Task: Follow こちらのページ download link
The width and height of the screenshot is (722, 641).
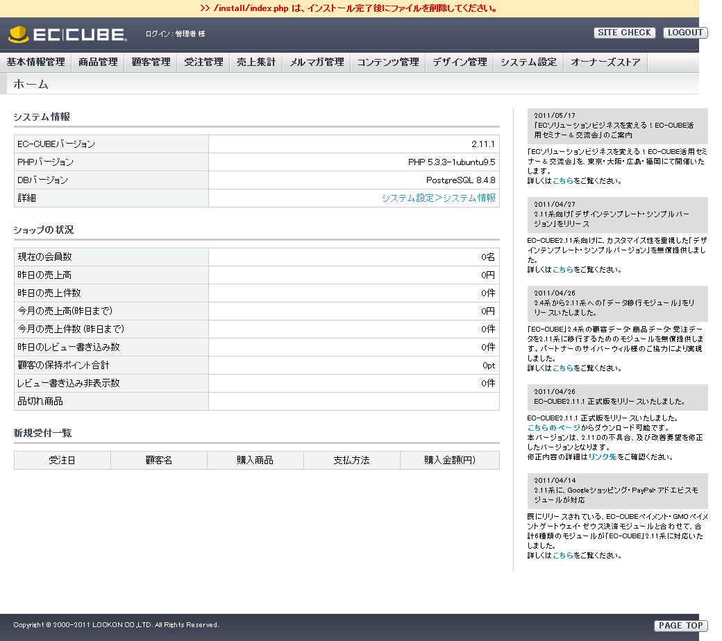Action: coord(553,428)
